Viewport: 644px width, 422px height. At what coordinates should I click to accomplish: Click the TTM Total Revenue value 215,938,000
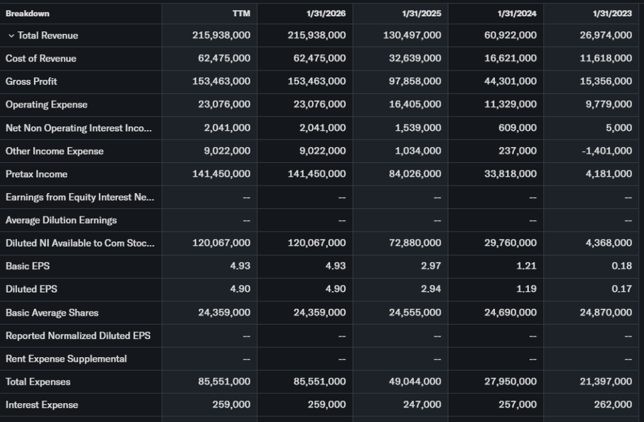pos(221,36)
